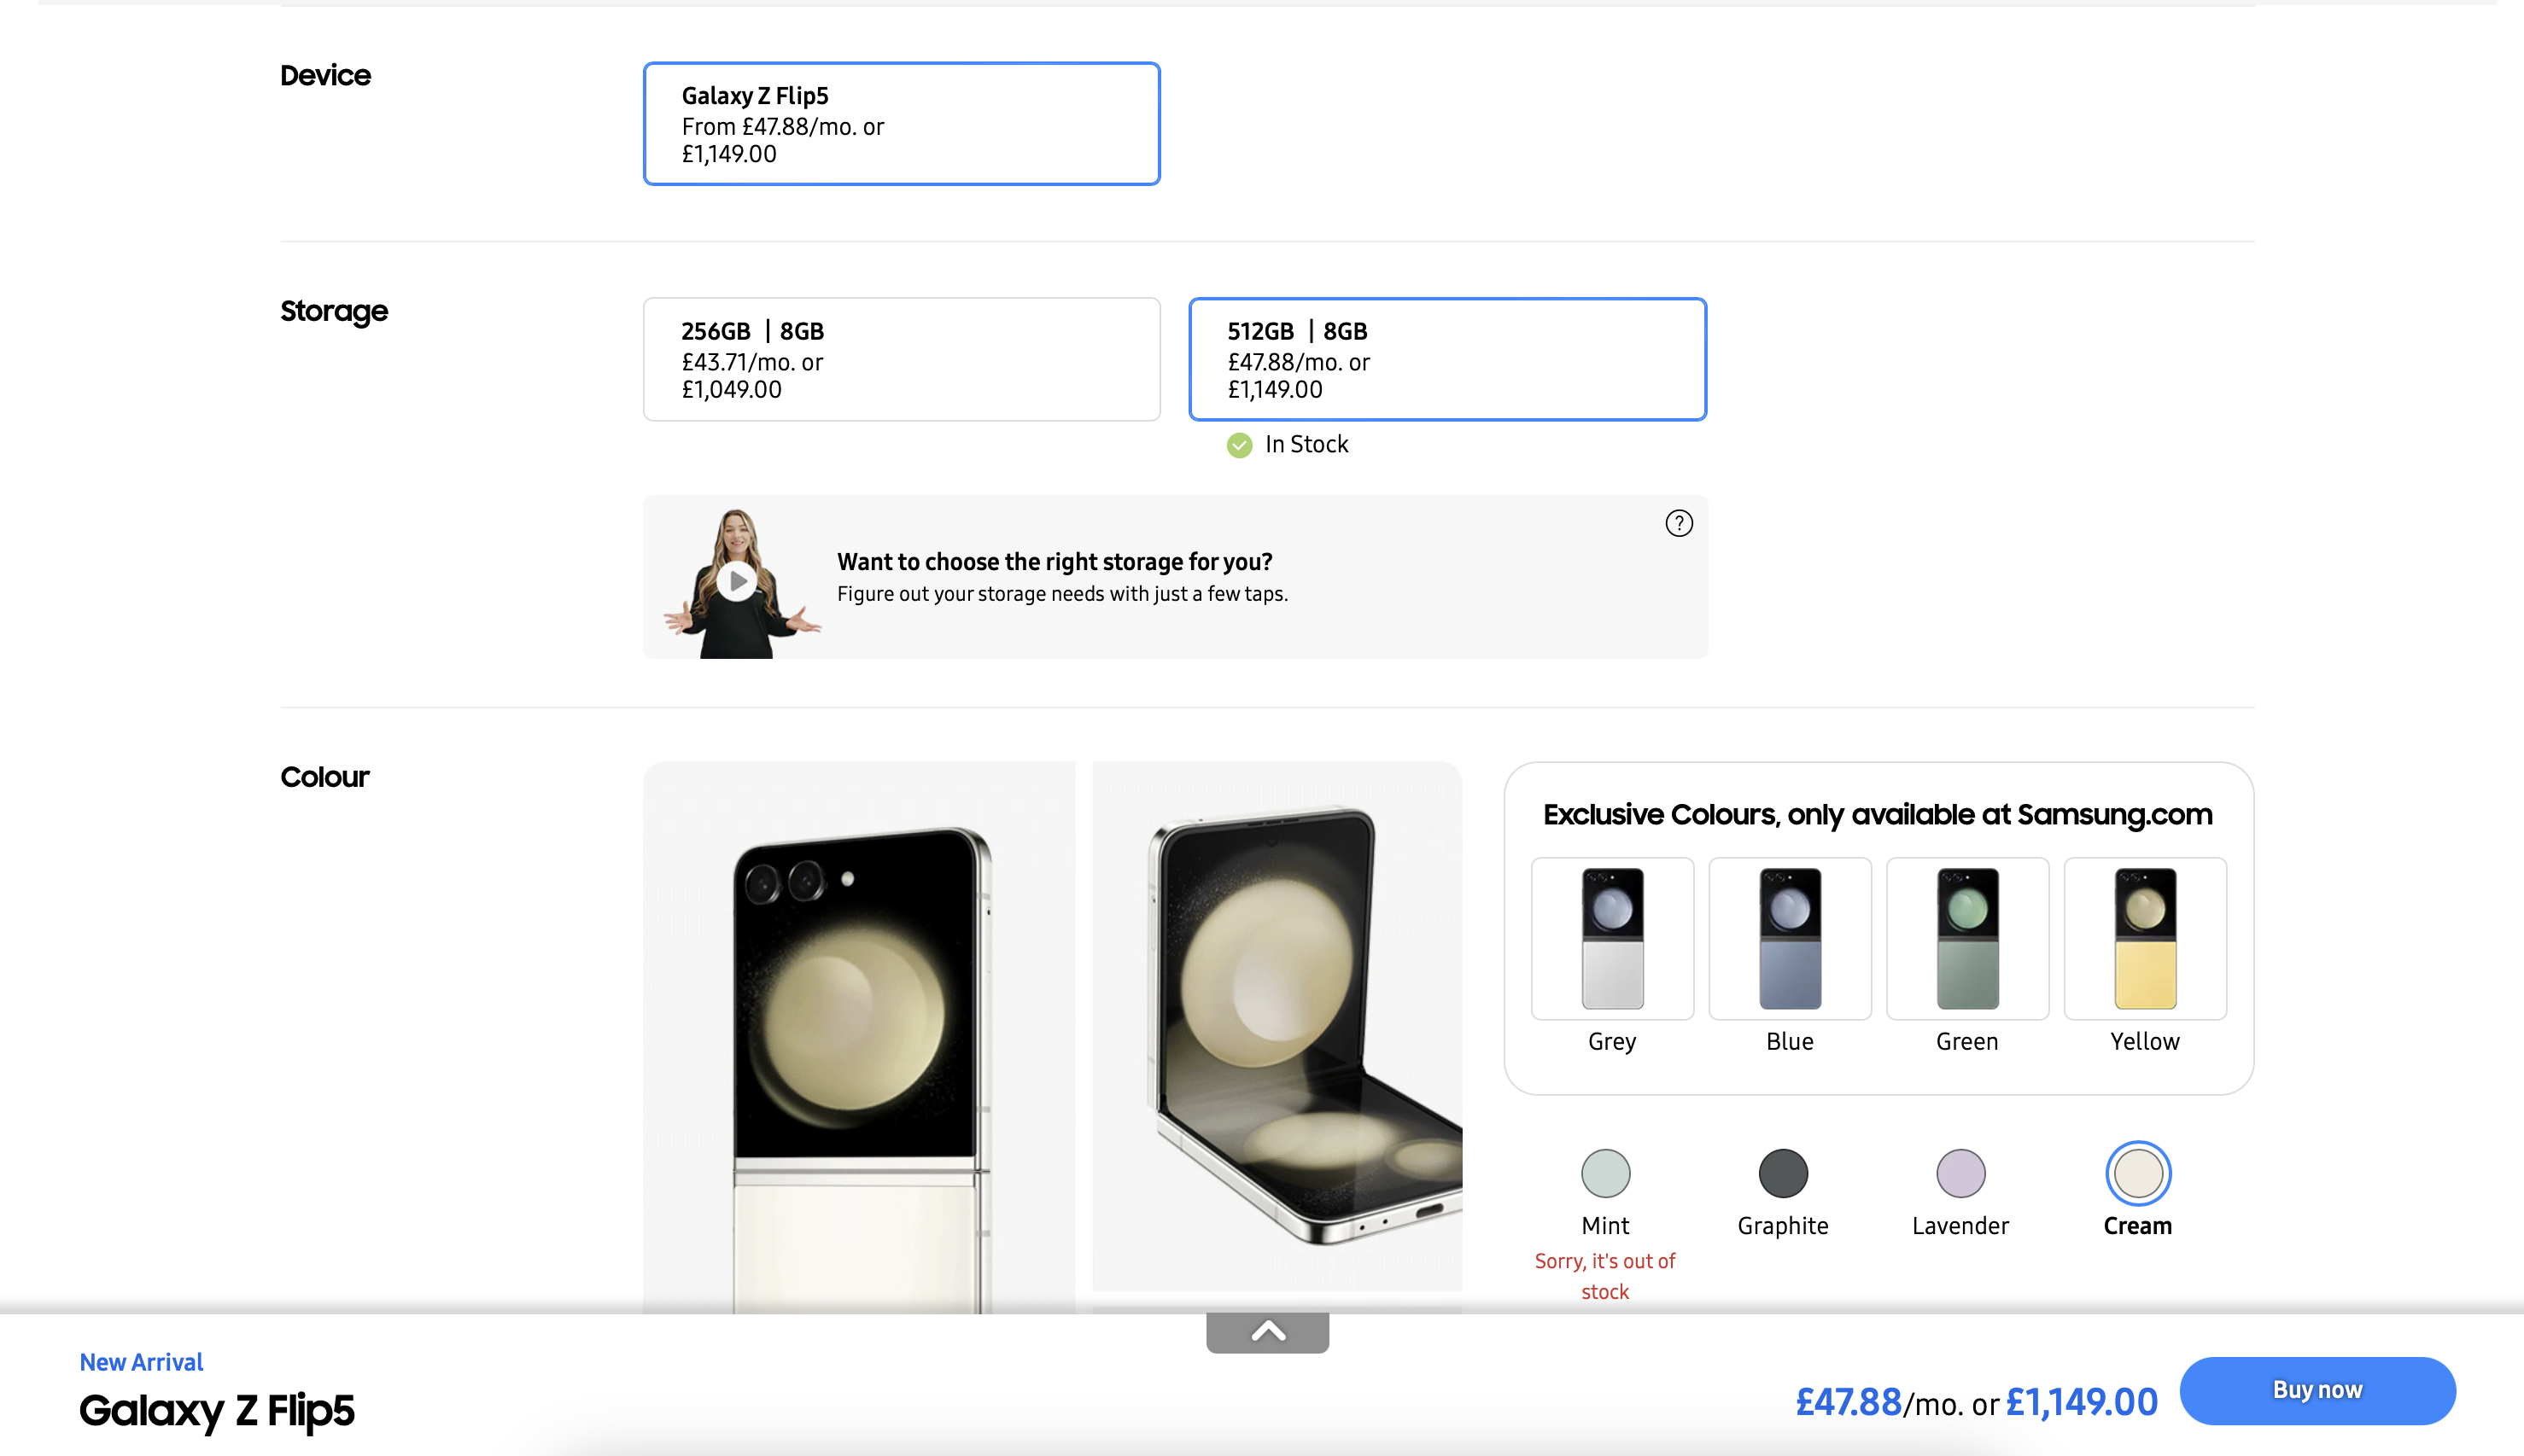Click the Buy now button
This screenshot has height=1456, width=2524.
tap(2317, 1390)
